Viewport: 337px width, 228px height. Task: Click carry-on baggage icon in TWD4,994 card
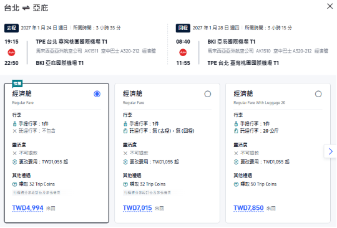pyautogui.click(x=14, y=124)
